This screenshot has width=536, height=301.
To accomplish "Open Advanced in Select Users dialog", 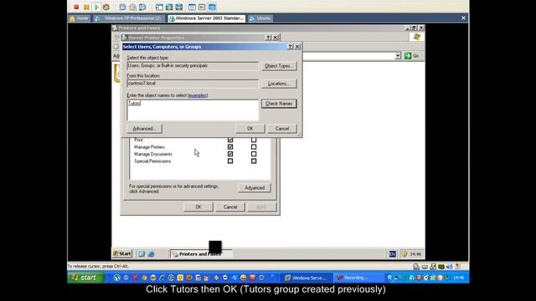I will click(144, 129).
